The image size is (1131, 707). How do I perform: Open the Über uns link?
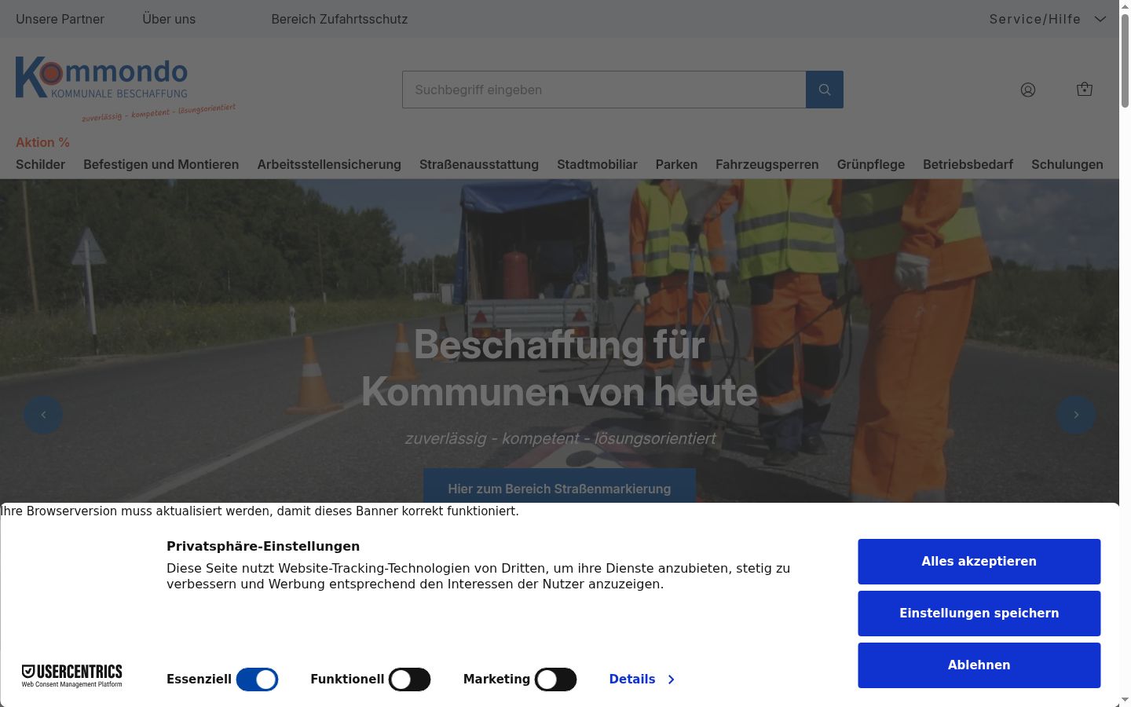(x=169, y=19)
